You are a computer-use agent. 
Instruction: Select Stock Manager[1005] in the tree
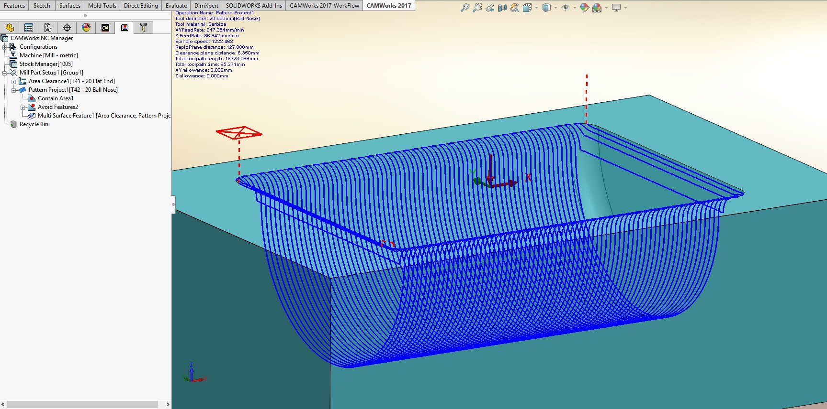pyautogui.click(x=46, y=64)
